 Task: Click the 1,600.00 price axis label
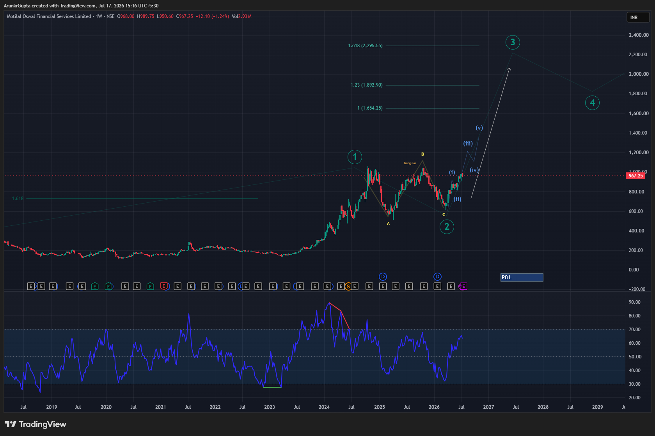639,113
